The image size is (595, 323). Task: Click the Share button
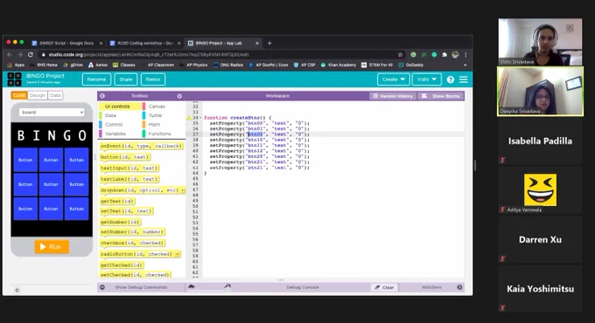point(126,79)
